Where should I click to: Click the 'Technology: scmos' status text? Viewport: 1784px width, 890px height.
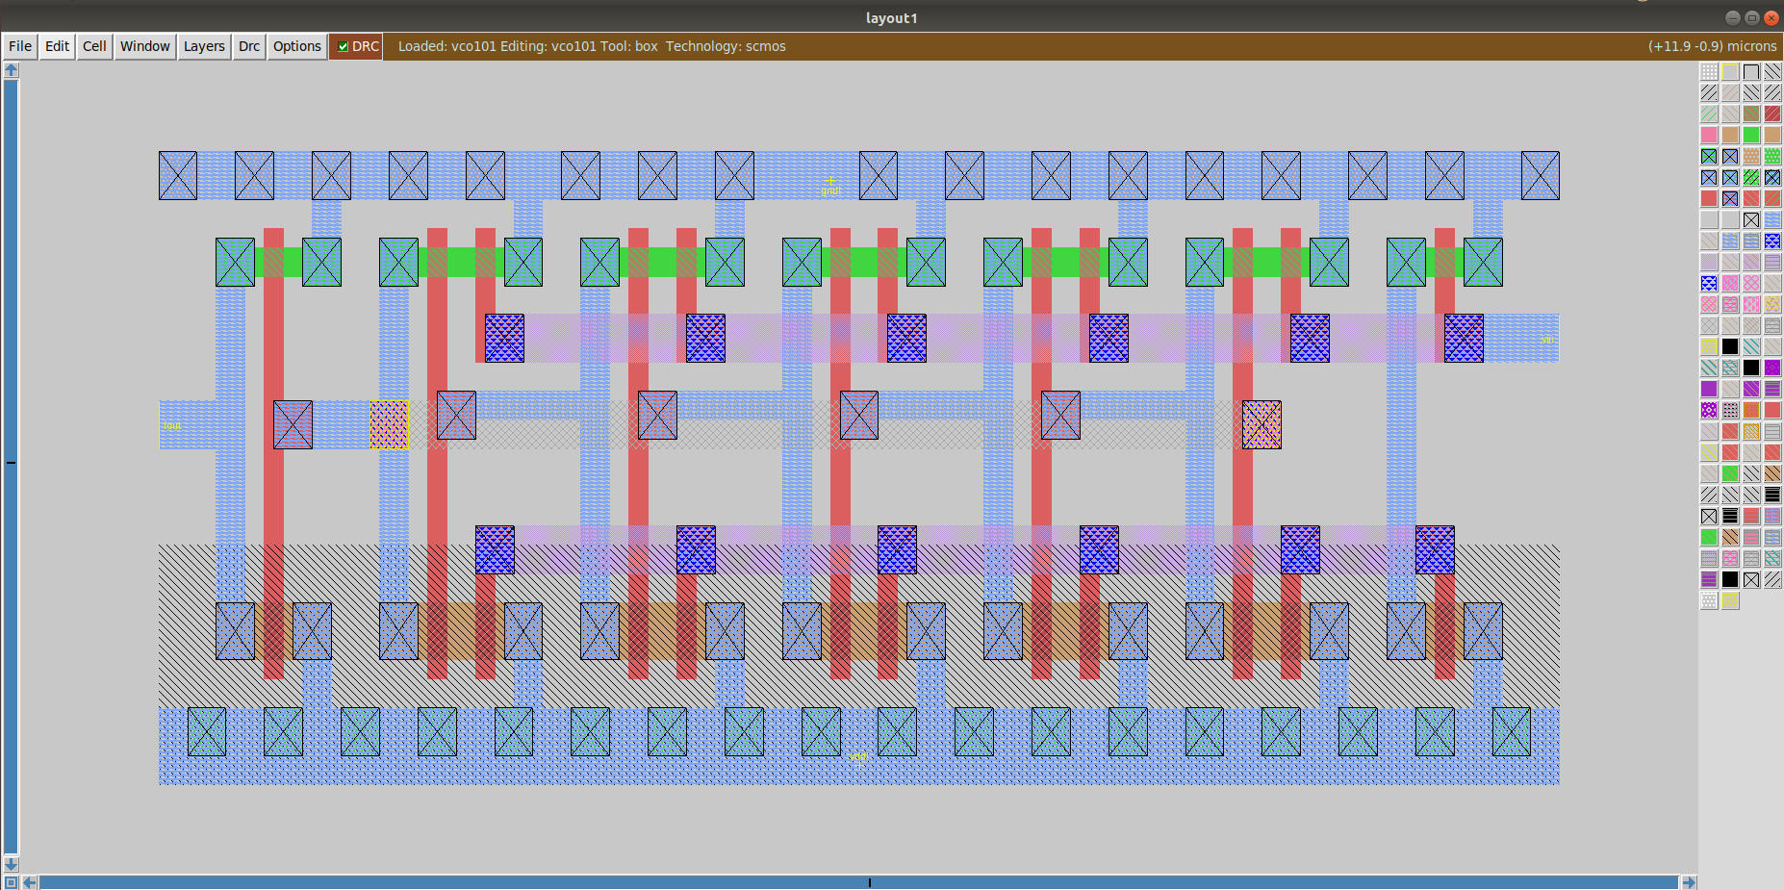[x=726, y=46]
